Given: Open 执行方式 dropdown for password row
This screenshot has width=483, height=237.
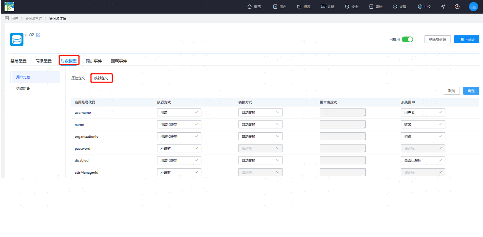Looking at the screenshot, I should (179, 148).
